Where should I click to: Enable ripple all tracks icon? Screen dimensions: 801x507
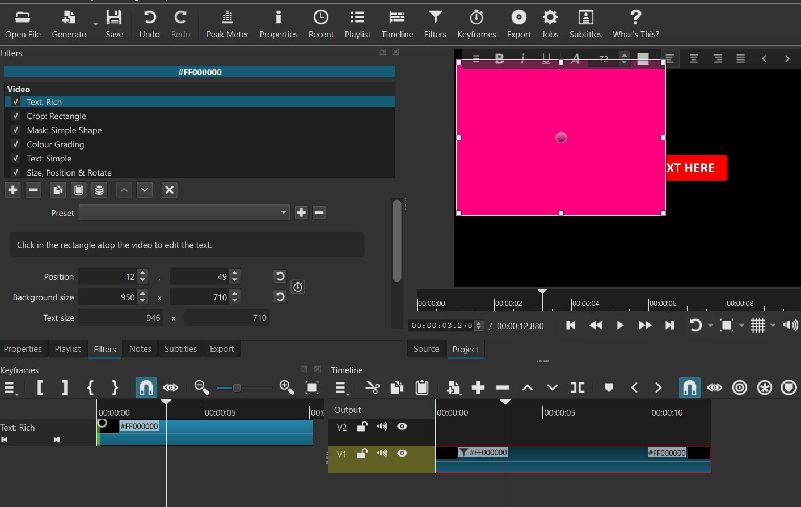(x=764, y=387)
